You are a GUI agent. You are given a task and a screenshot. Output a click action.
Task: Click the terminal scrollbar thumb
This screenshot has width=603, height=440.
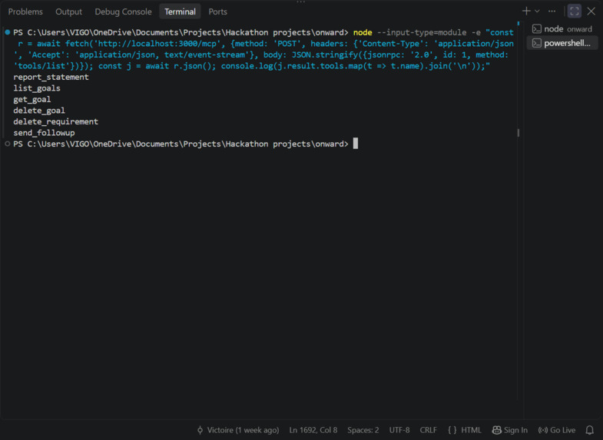tap(519, 133)
